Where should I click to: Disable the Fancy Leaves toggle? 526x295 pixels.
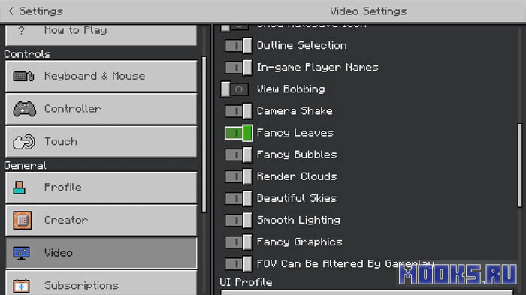pyautogui.click(x=238, y=133)
